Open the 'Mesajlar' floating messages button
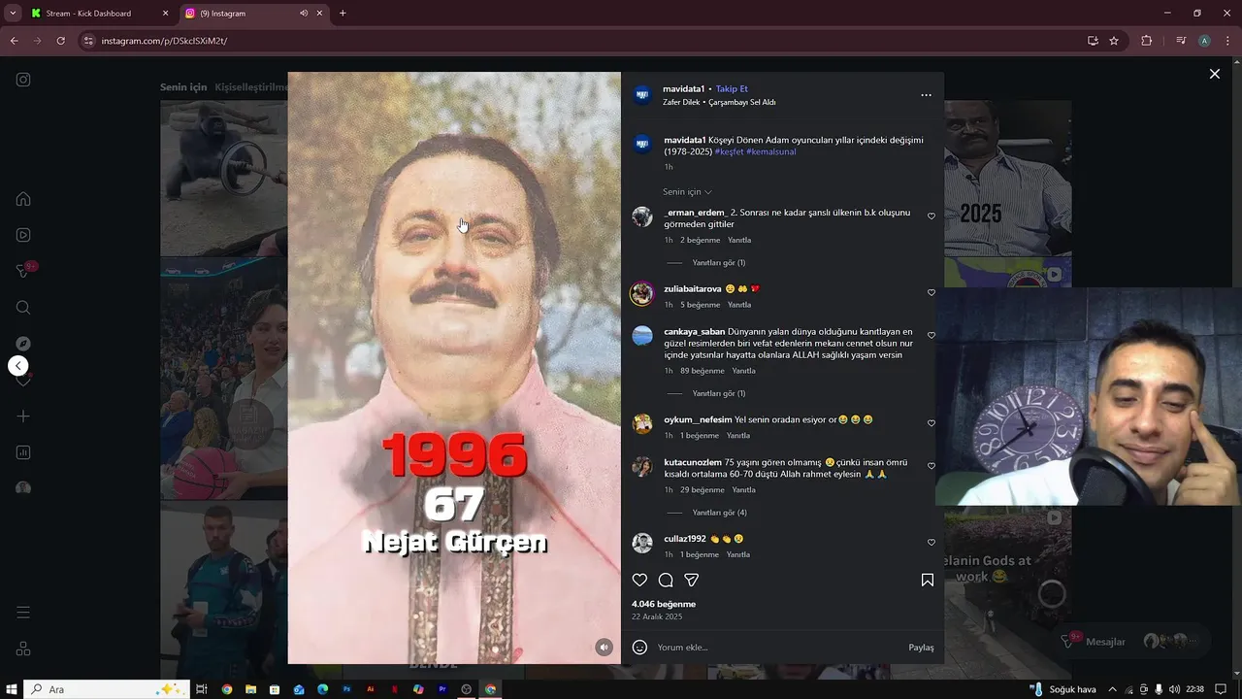The height and width of the screenshot is (699, 1242). click(x=1134, y=642)
